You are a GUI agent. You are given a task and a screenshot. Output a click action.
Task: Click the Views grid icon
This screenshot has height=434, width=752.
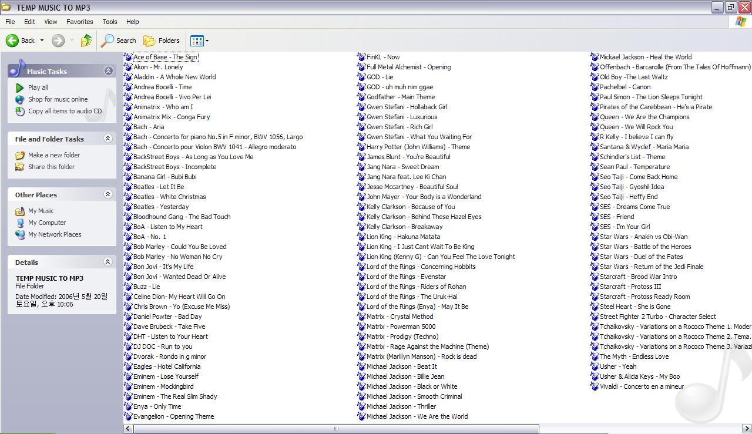tap(197, 41)
